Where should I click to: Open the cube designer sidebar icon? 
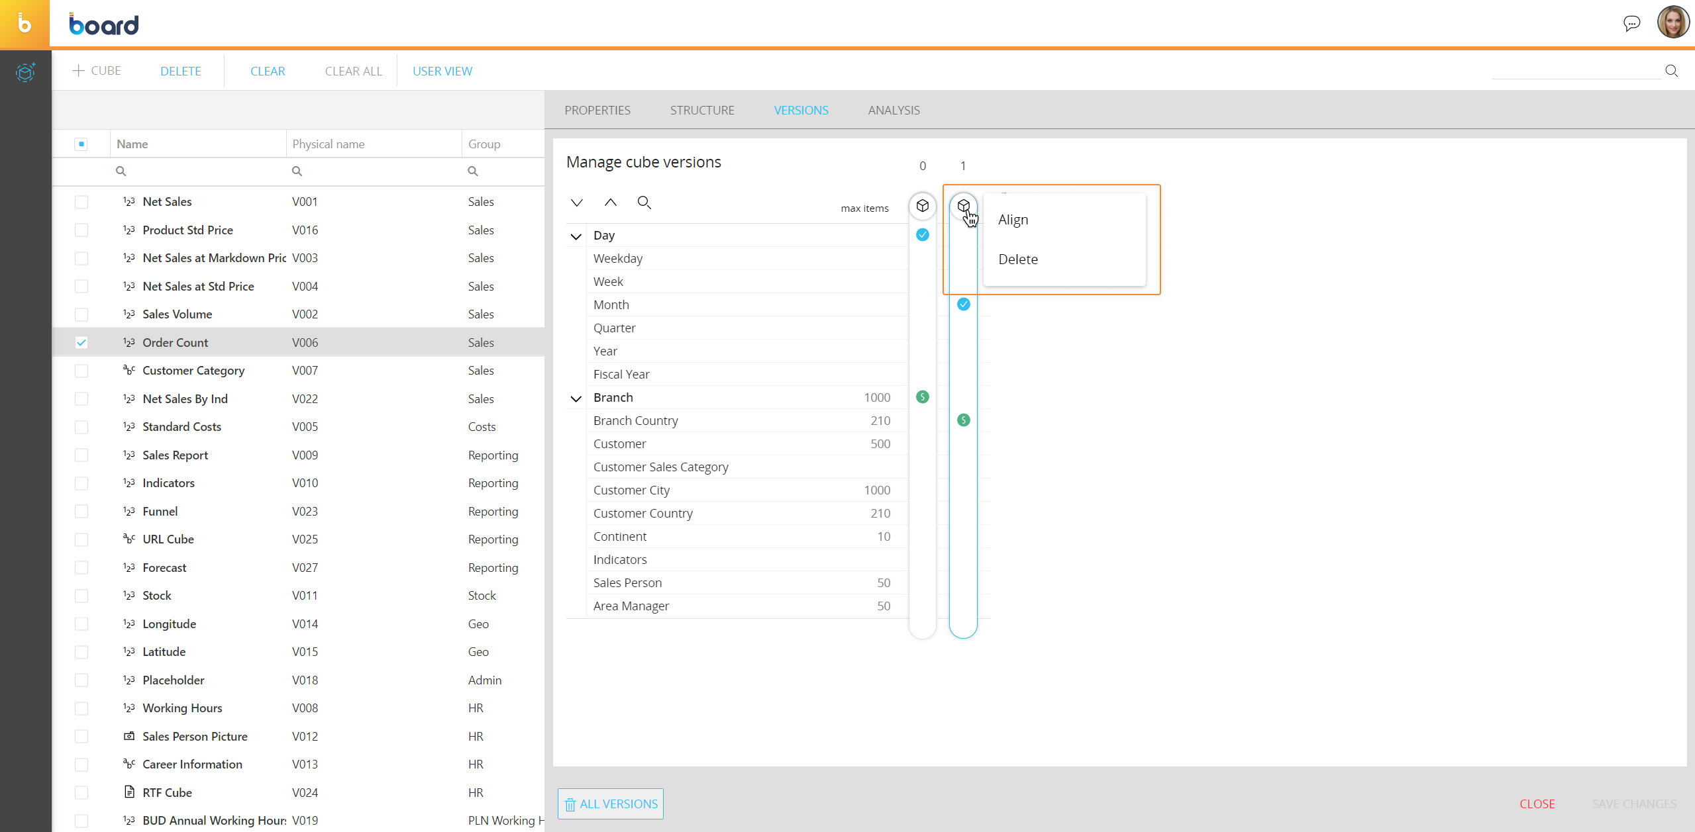(x=25, y=71)
